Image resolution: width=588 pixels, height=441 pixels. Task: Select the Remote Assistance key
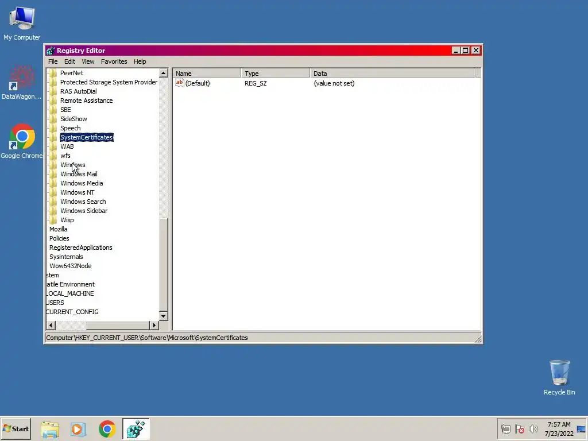click(86, 100)
